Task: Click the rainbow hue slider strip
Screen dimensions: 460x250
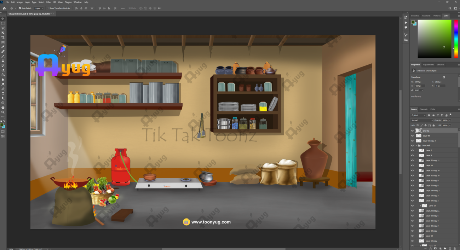Action: point(456,39)
